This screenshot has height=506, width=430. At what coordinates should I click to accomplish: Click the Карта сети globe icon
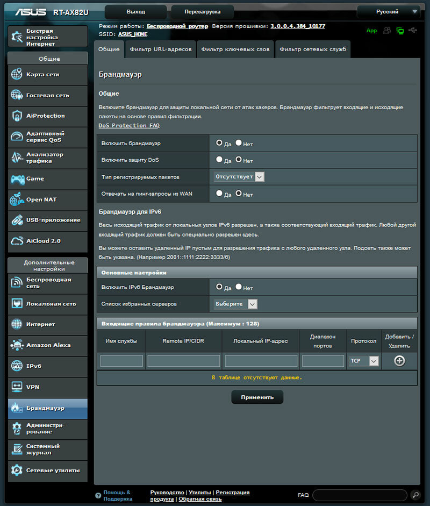17,74
